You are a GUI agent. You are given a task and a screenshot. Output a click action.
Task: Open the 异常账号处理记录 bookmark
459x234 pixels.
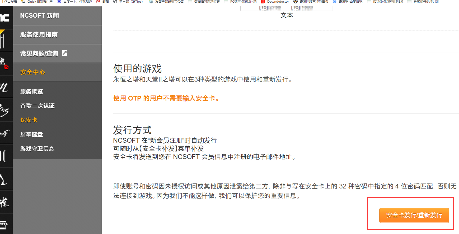pyautogui.click(x=423, y=2)
